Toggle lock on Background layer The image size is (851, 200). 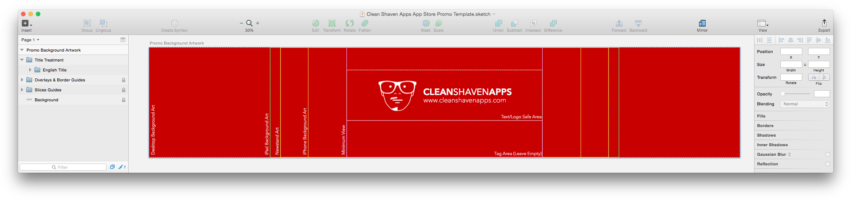pyautogui.click(x=123, y=100)
